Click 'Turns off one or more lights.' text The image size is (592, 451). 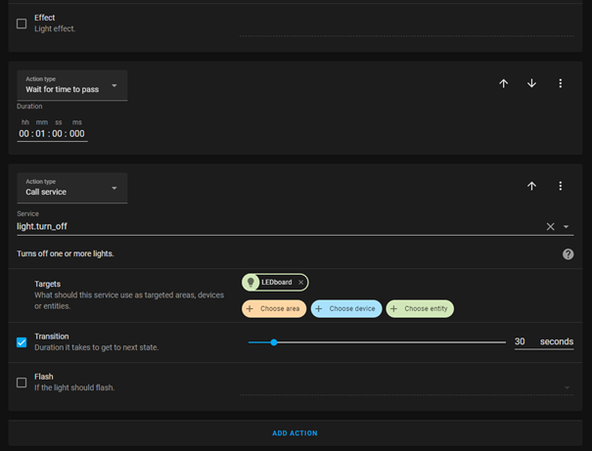tap(66, 253)
